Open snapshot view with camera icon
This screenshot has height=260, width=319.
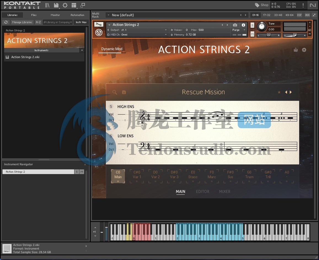click(235, 25)
